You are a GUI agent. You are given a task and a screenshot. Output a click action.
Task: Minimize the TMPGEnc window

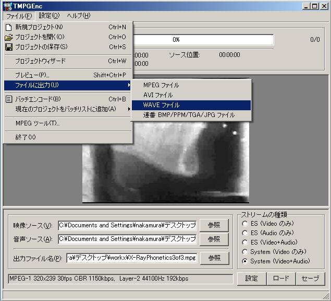(307, 6)
